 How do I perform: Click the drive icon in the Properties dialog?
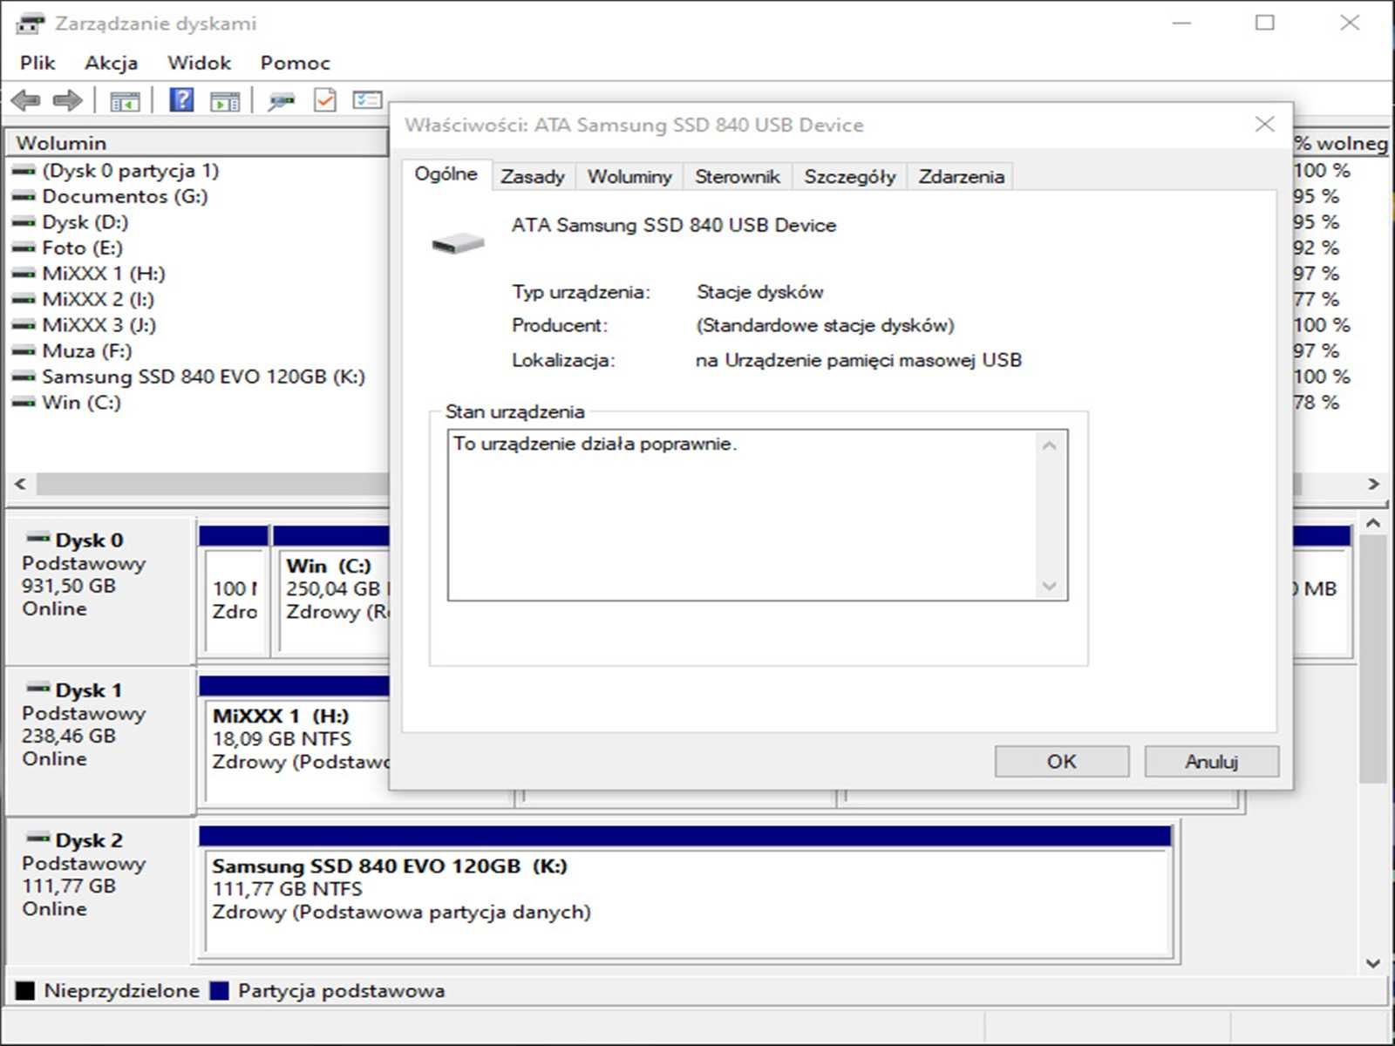[458, 243]
